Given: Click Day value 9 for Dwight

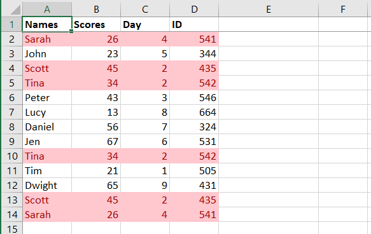Looking at the screenshot, I should [145, 185].
